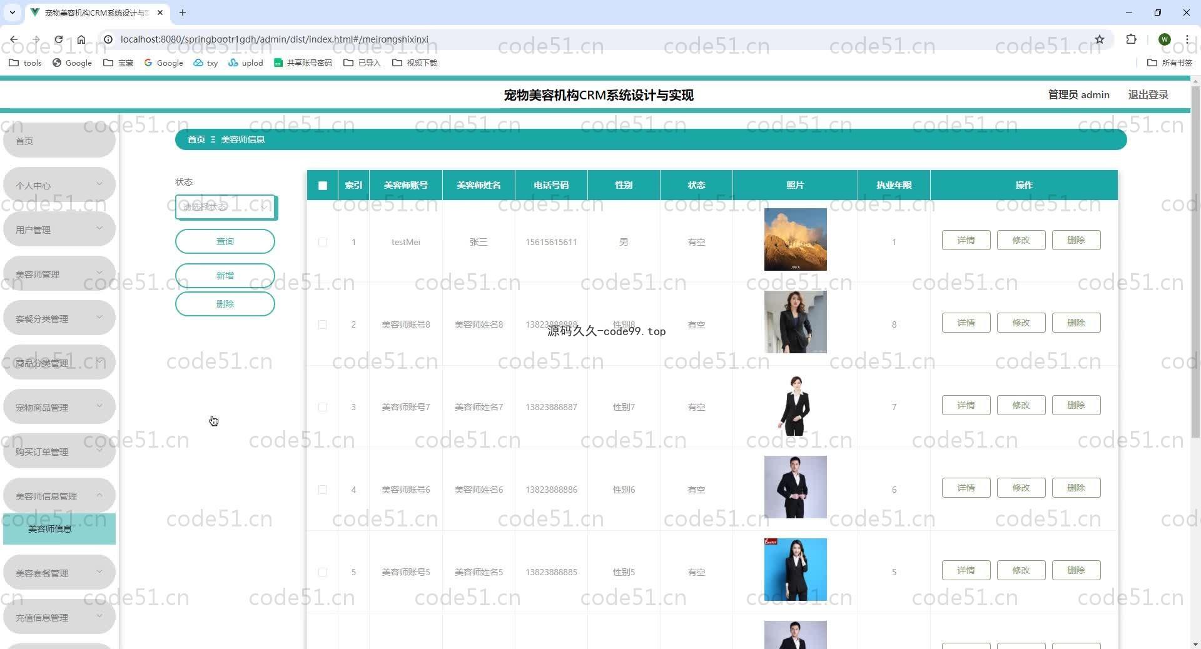Click 首页 in the breadcrumb bar
Image resolution: width=1201 pixels, height=649 pixels.
click(x=196, y=139)
